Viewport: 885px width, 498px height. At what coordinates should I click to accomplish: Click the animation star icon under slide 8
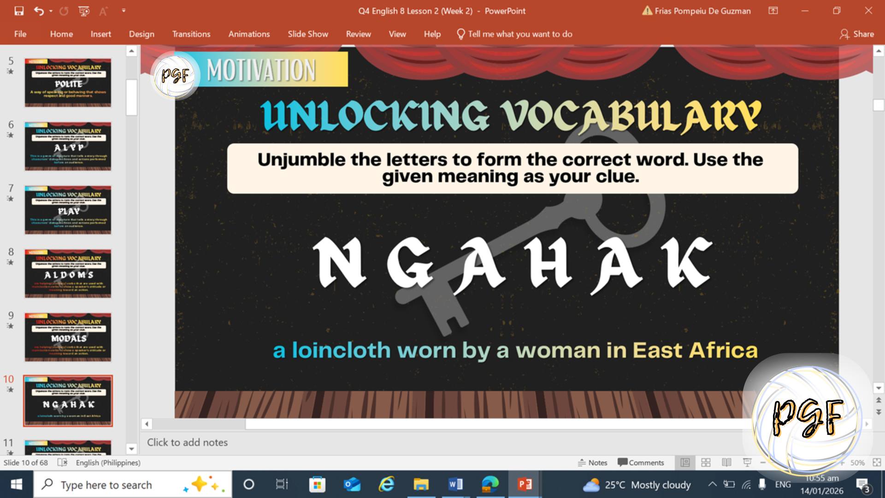point(10,262)
